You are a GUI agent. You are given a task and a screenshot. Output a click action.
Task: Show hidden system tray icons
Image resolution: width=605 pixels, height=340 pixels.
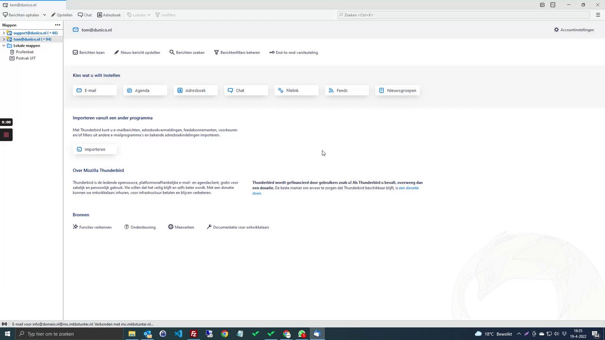tap(519, 334)
